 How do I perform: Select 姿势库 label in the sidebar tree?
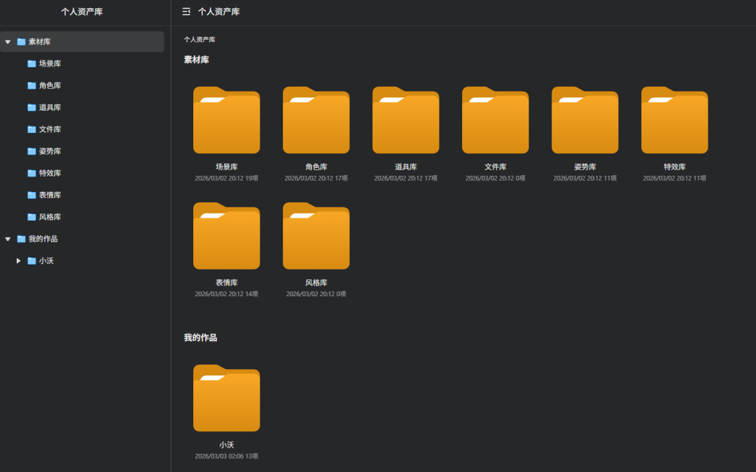tap(50, 151)
